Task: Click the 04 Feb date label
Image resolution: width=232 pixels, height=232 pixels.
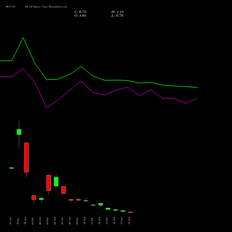Action: [55, 221]
